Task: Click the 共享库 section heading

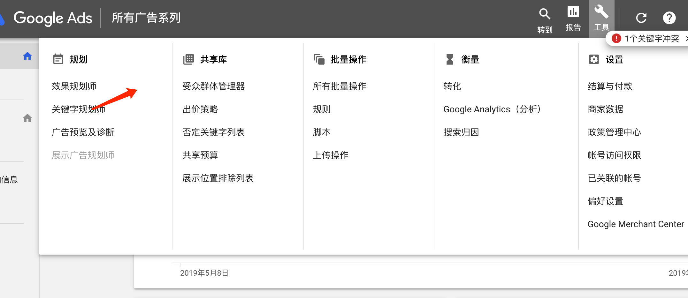Action: (x=214, y=59)
